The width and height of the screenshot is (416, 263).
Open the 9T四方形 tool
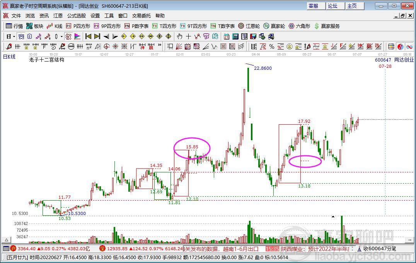193,26
